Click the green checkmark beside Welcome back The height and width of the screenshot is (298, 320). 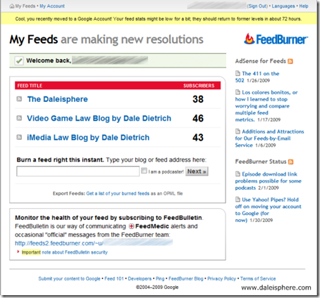19,60
